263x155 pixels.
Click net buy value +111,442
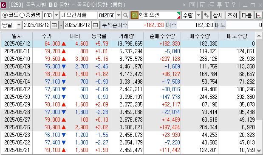170,150
